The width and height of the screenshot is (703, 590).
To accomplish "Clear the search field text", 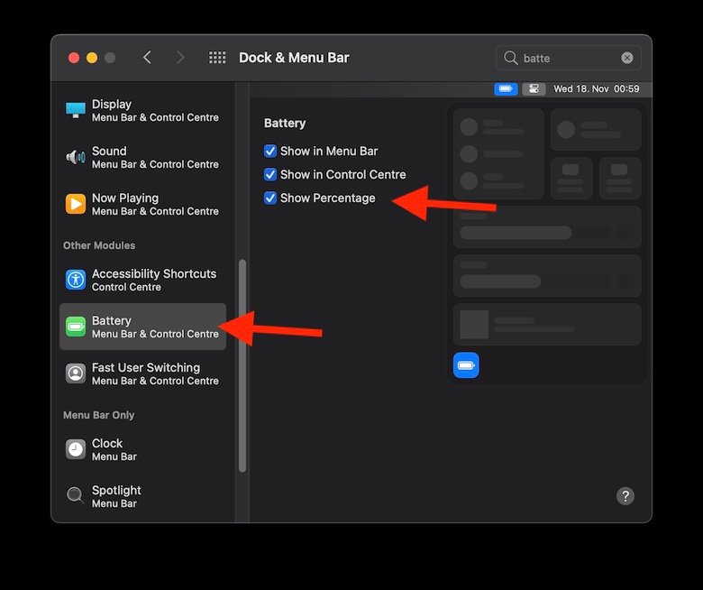I will tap(627, 58).
